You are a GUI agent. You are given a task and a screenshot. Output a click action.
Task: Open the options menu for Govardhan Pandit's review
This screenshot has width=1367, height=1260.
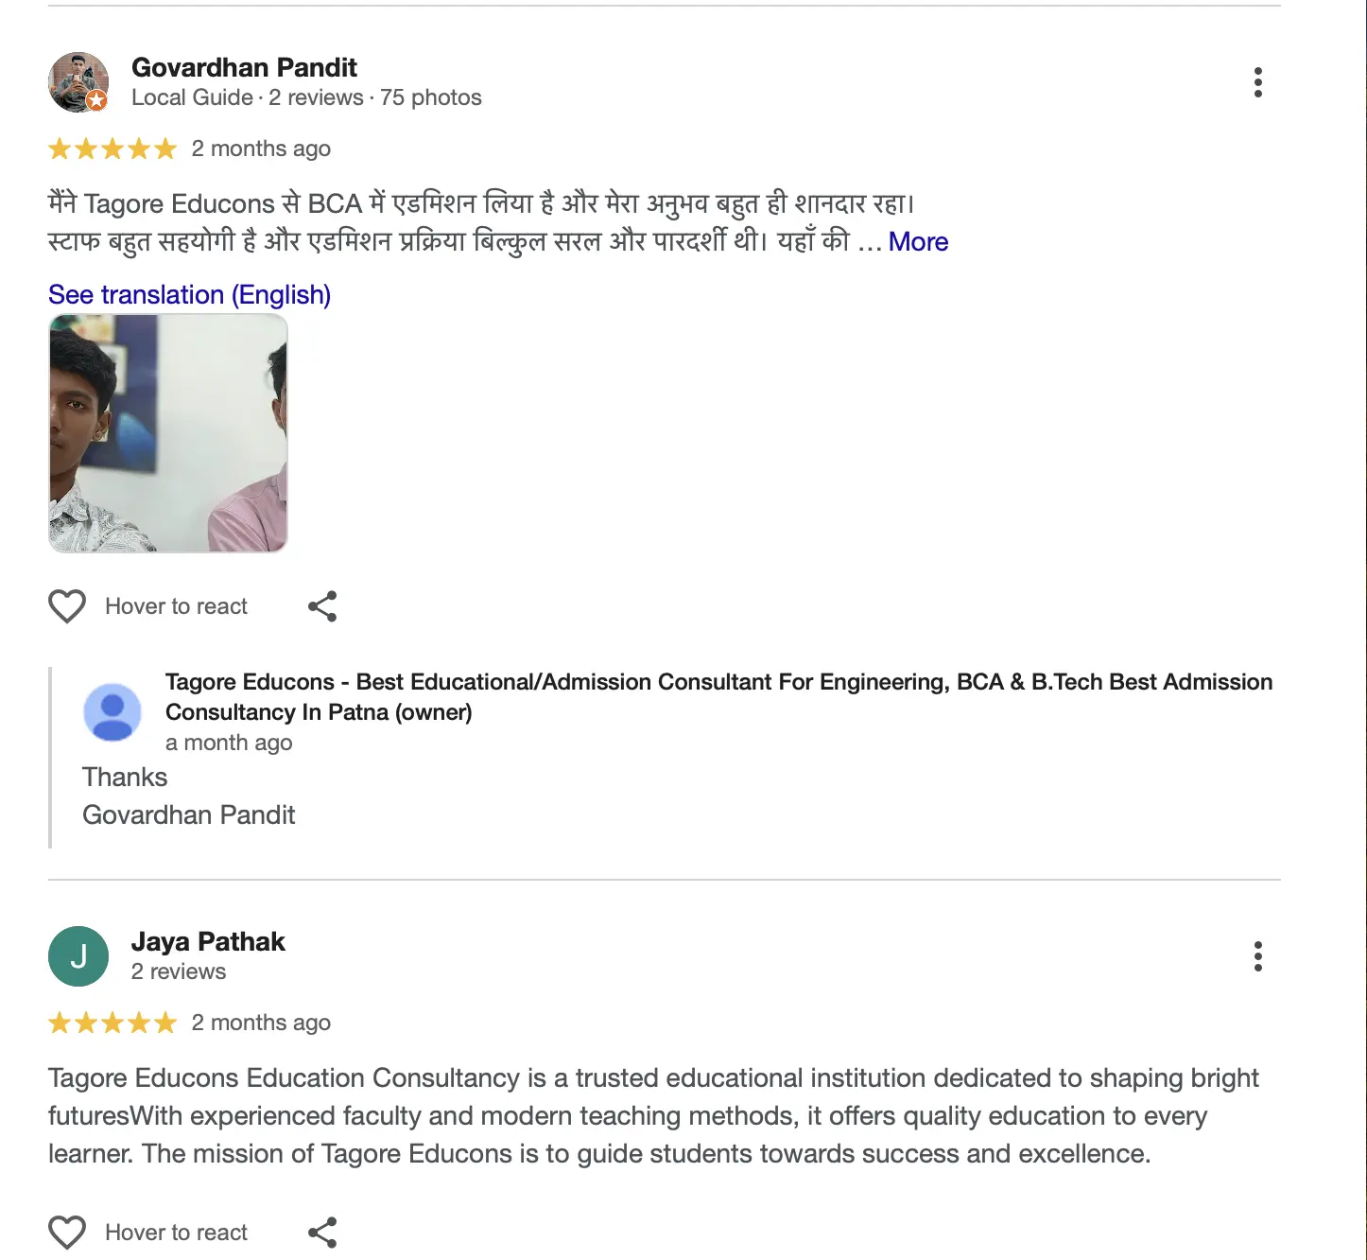(x=1257, y=82)
